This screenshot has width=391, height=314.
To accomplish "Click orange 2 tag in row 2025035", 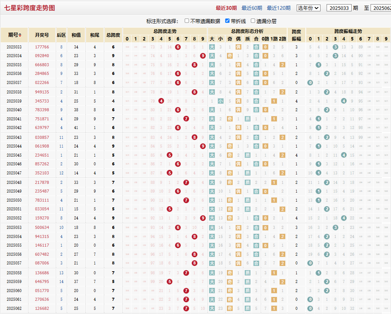I will click(x=282, y=65).
